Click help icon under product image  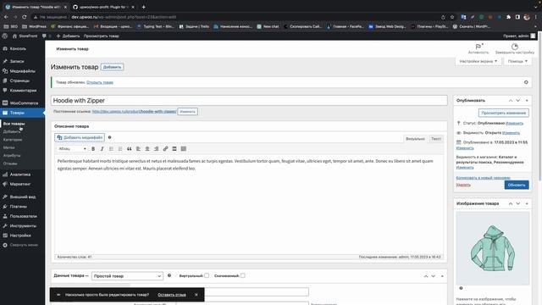tap(461, 288)
